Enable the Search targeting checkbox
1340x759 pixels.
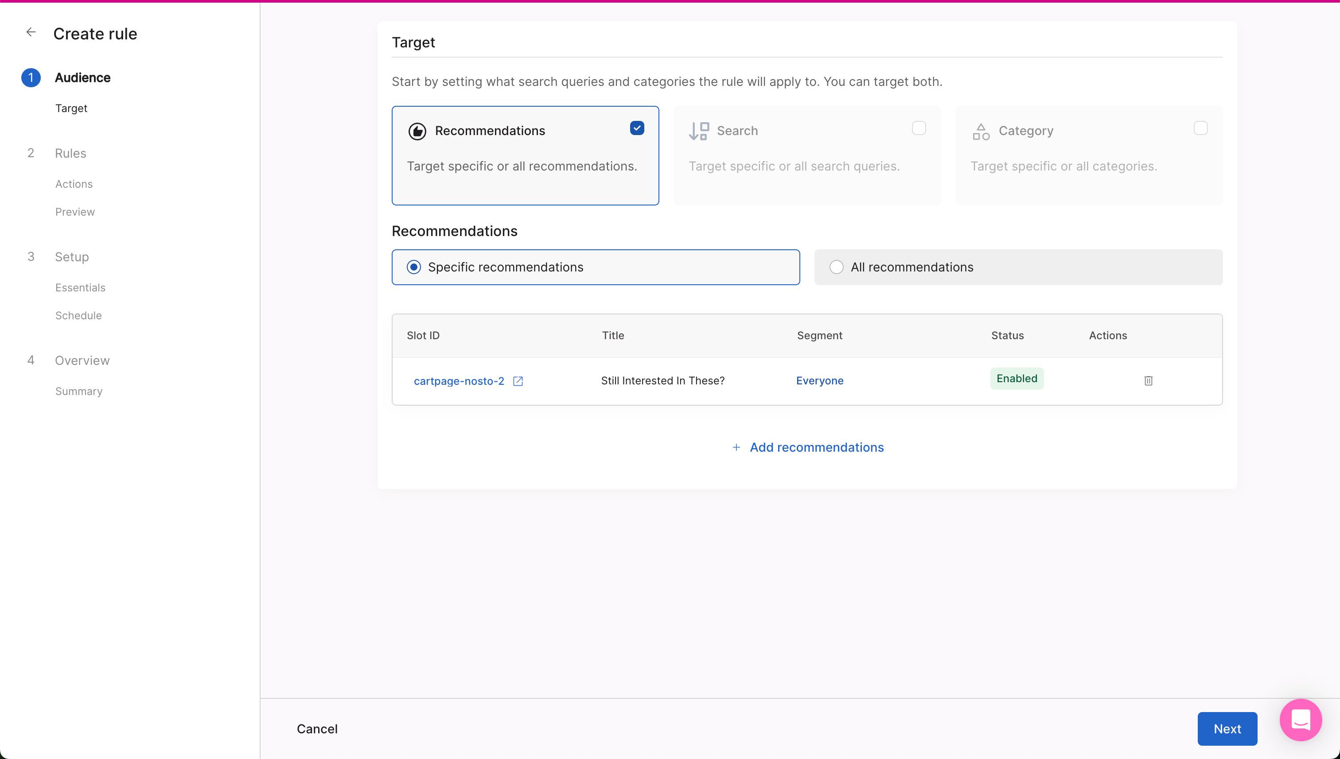coord(919,128)
